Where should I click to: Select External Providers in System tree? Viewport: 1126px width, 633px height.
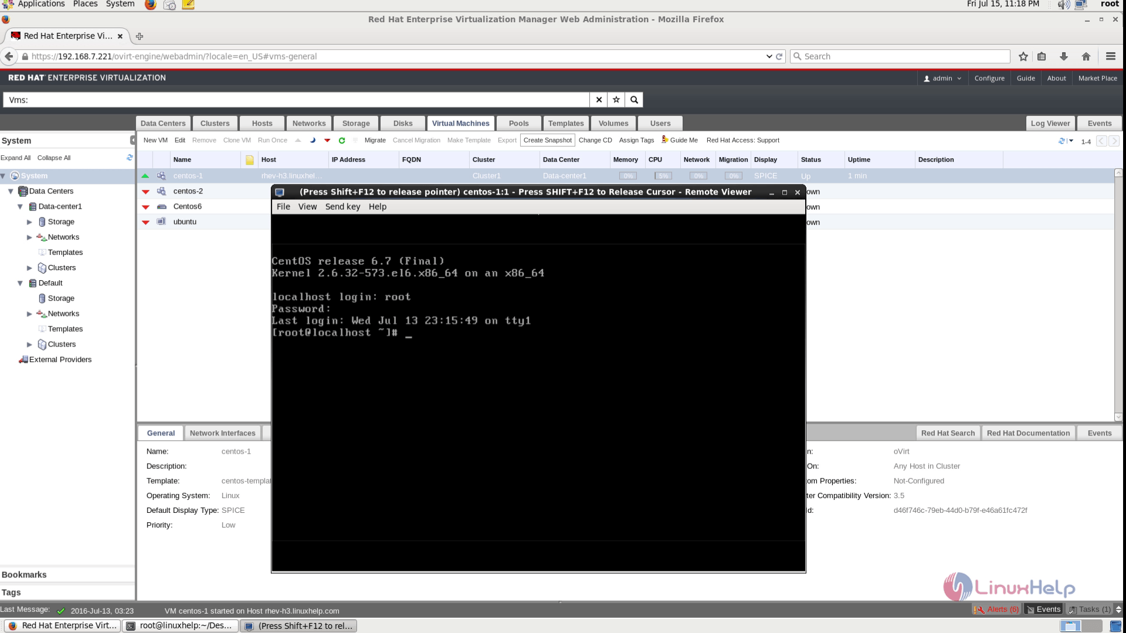[60, 359]
